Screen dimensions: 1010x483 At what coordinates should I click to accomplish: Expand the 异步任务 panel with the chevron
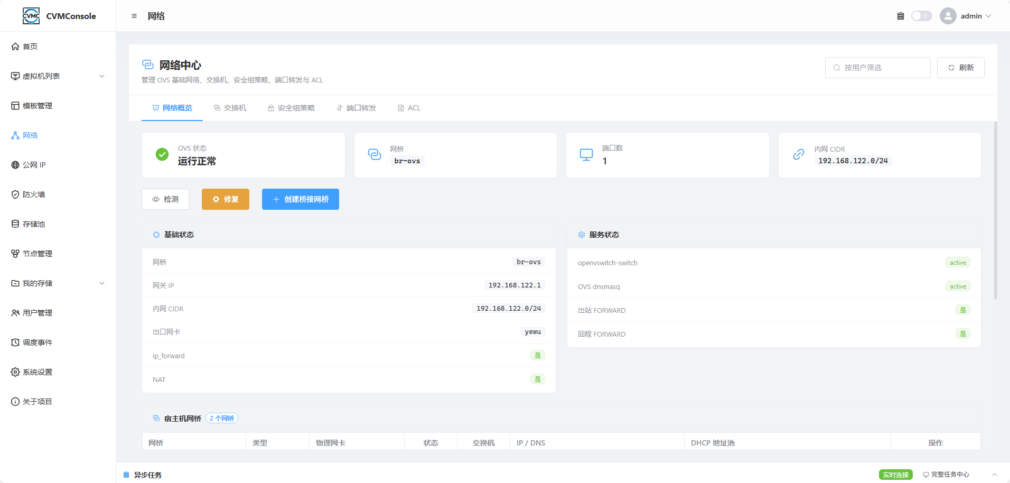pyautogui.click(x=995, y=475)
